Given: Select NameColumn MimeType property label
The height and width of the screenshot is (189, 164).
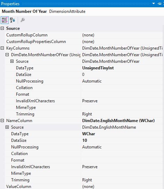Looking at the screenshot, I should (x=21, y=173).
